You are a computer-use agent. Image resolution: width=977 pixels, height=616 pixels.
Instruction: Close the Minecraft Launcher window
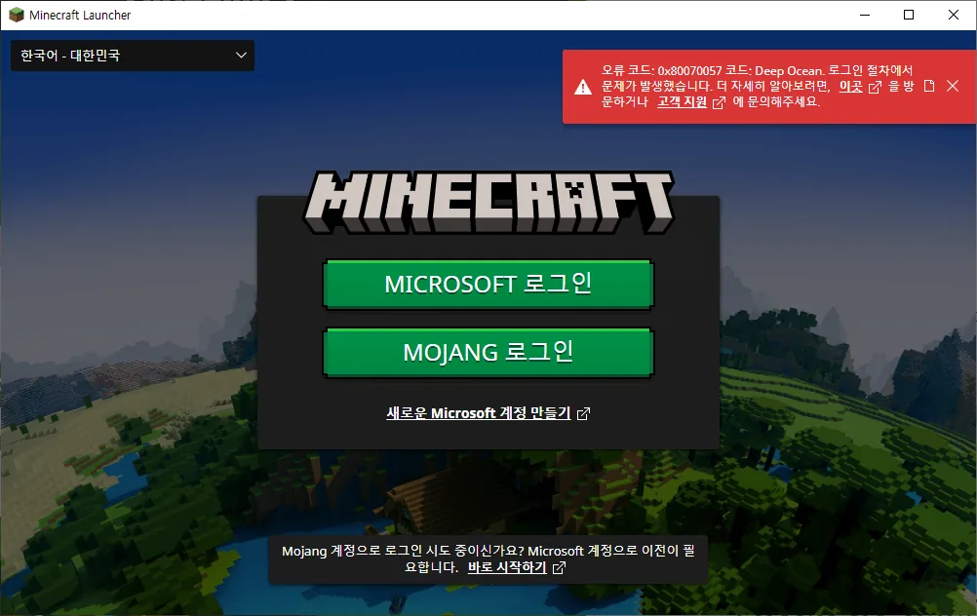click(x=954, y=15)
